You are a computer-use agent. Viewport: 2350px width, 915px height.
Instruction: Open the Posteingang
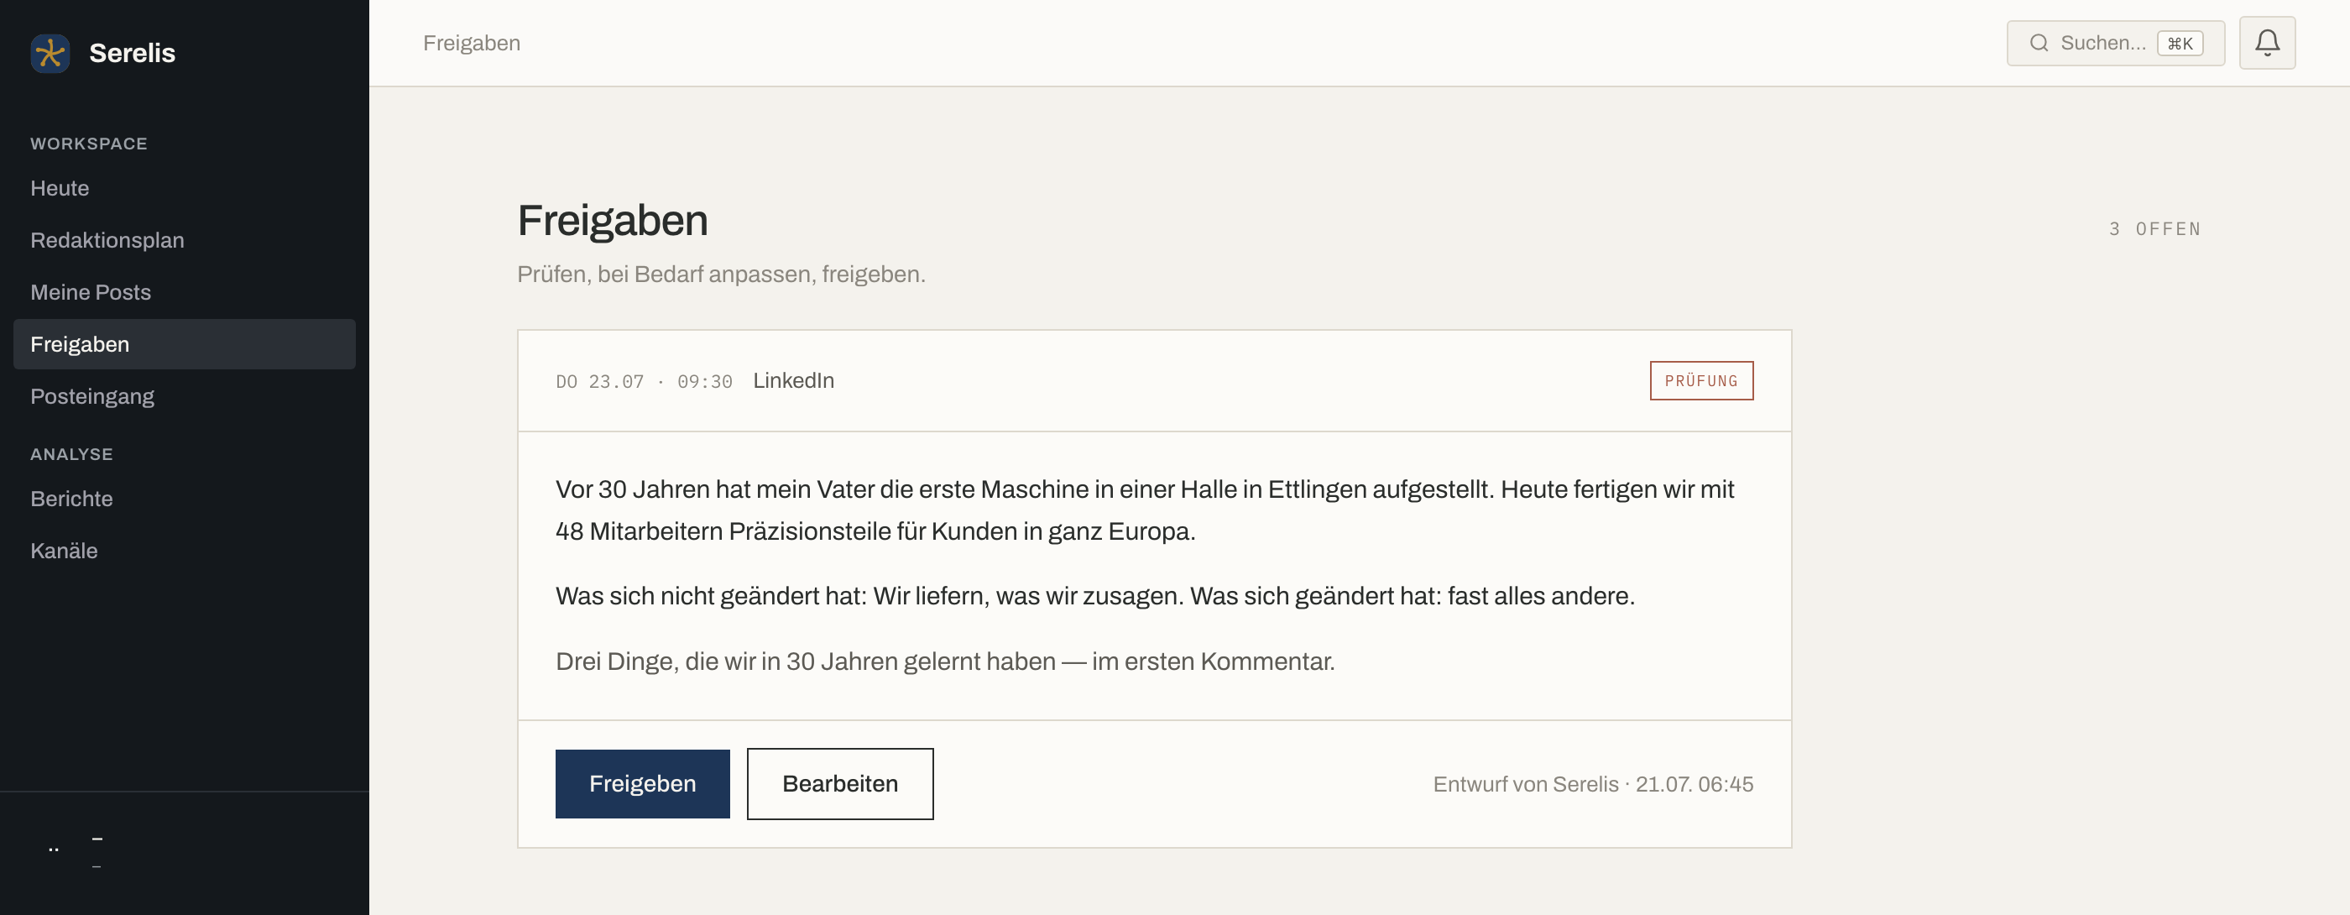pos(185,396)
